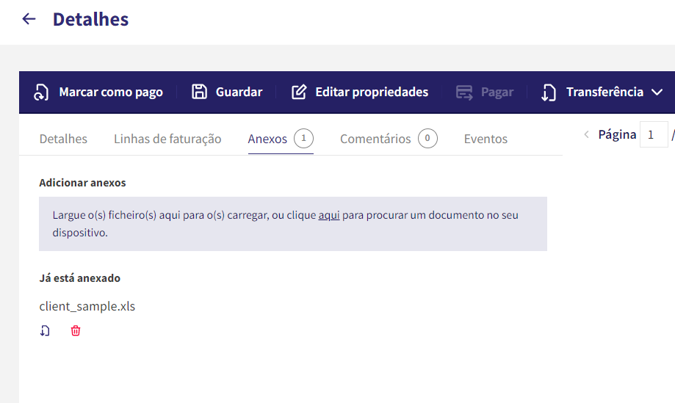Click the Transferência document icon

pos(549,92)
